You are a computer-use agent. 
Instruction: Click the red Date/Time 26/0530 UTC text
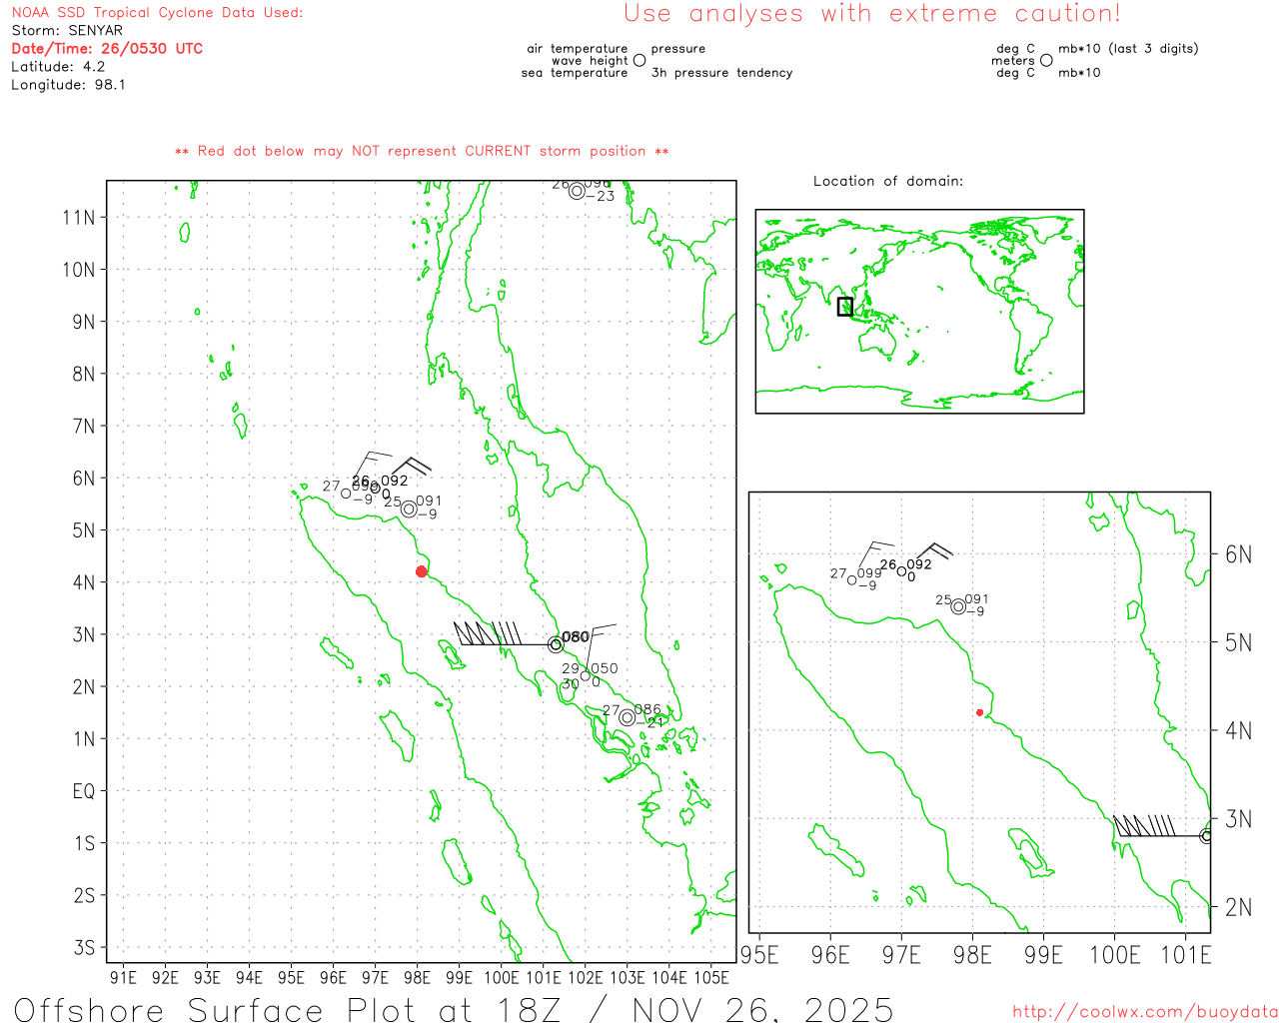click(x=107, y=48)
